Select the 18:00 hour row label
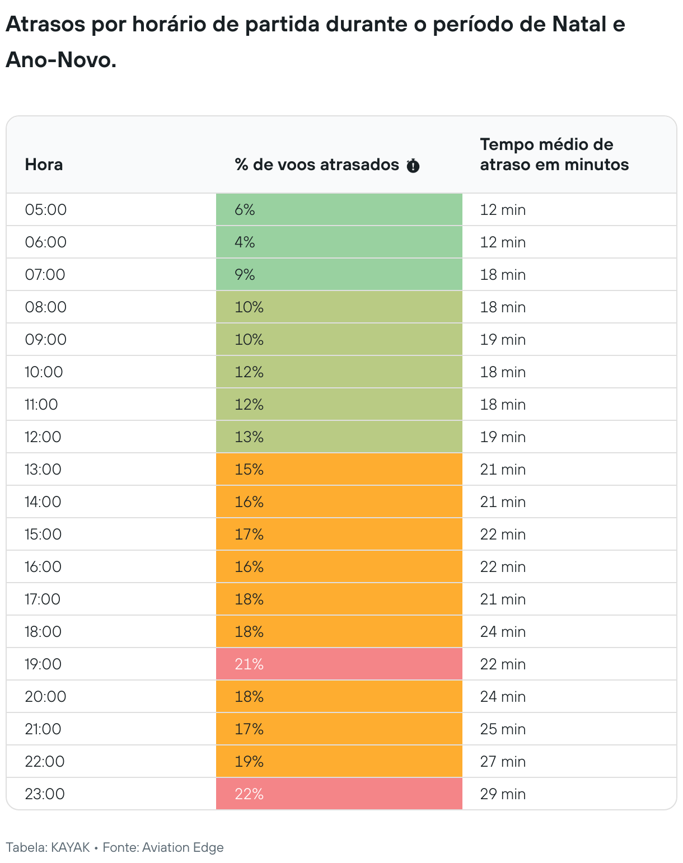The height and width of the screenshot is (863, 683). tap(43, 632)
